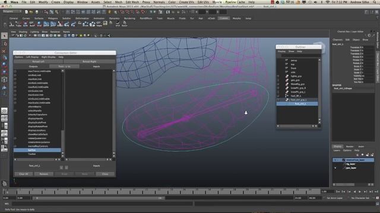380x213 pixels.
Task: Toggle snap to view planes
Action: 138,12
